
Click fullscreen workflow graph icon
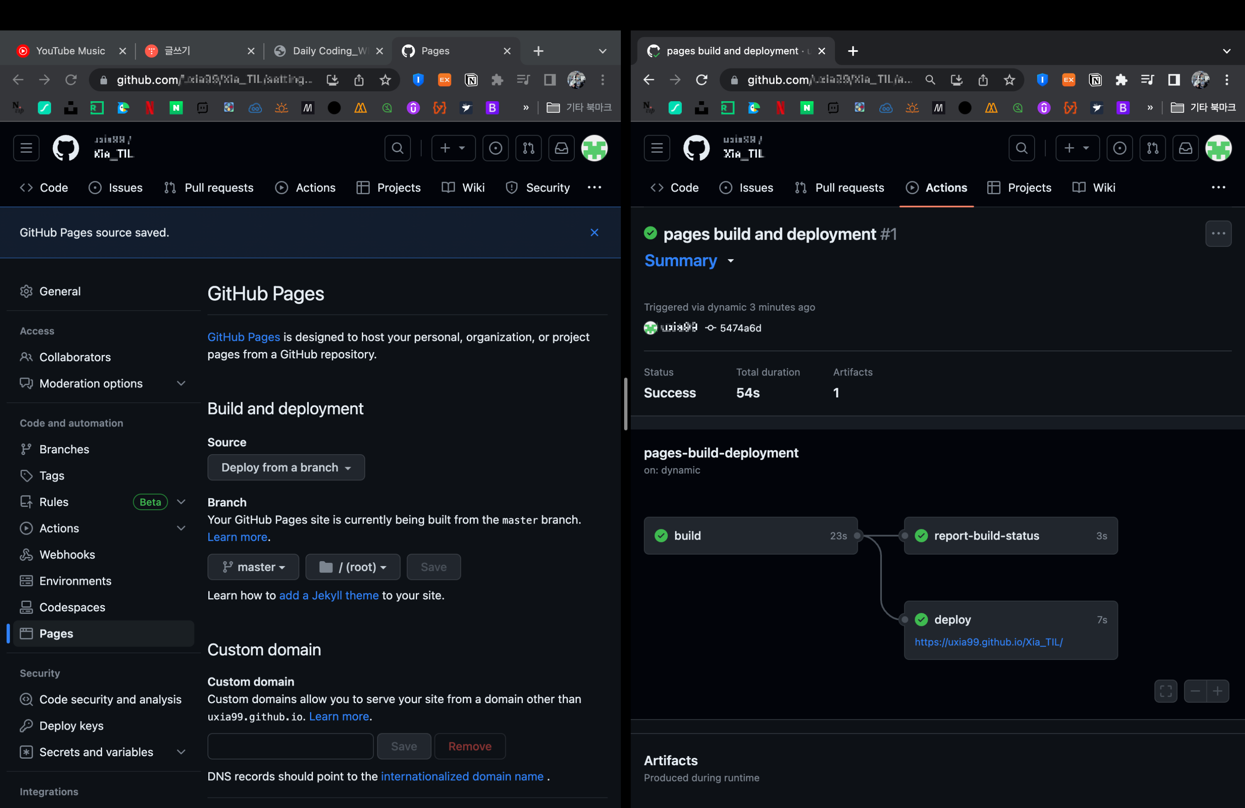click(1165, 691)
